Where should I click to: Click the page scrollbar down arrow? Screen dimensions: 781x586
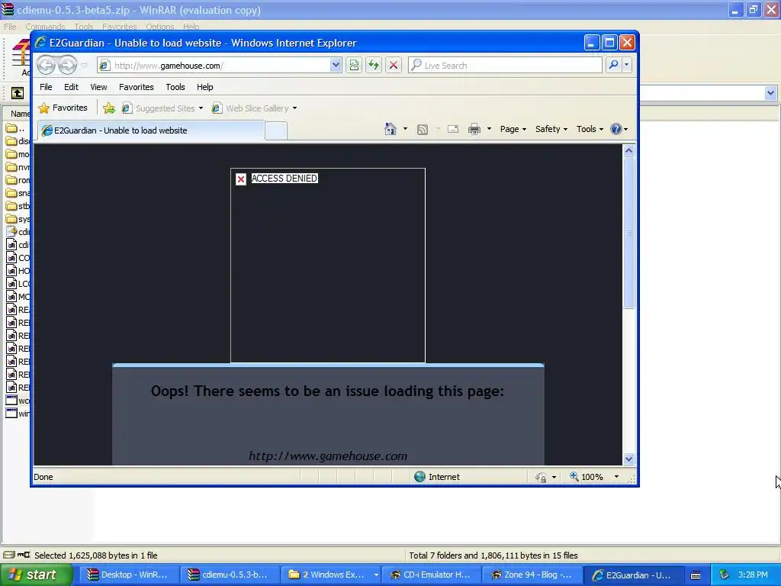(628, 459)
